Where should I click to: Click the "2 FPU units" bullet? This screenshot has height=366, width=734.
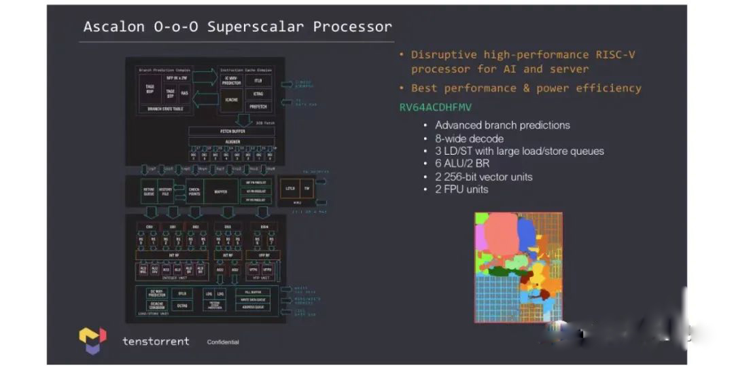(461, 189)
